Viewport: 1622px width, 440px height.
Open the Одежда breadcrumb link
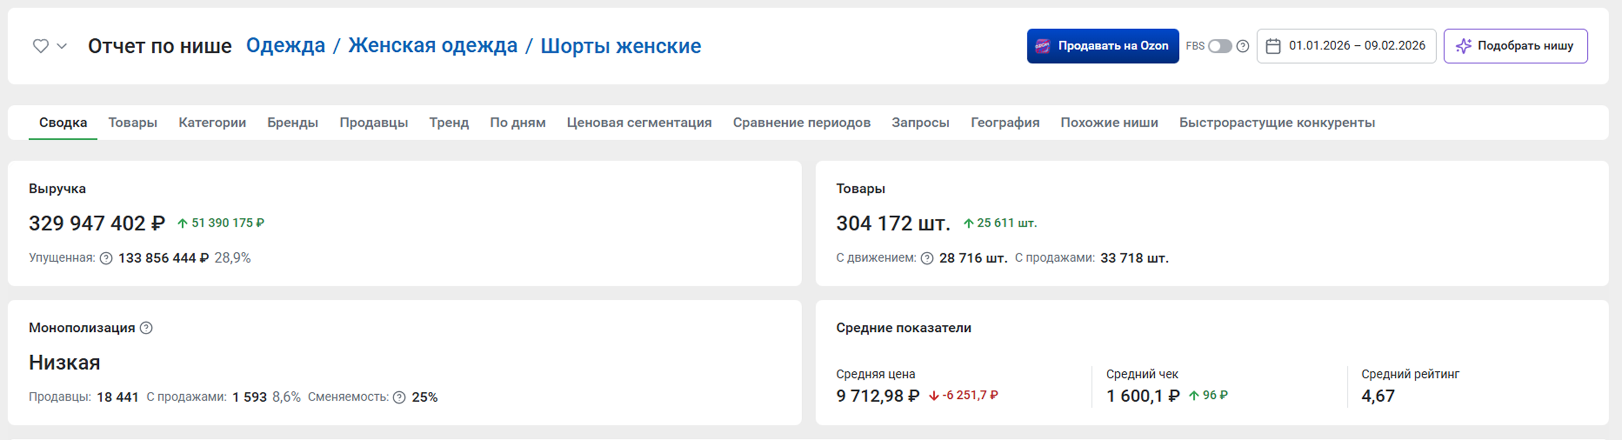point(285,46)
